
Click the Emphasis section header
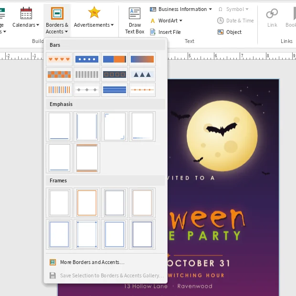coord(106,104)
